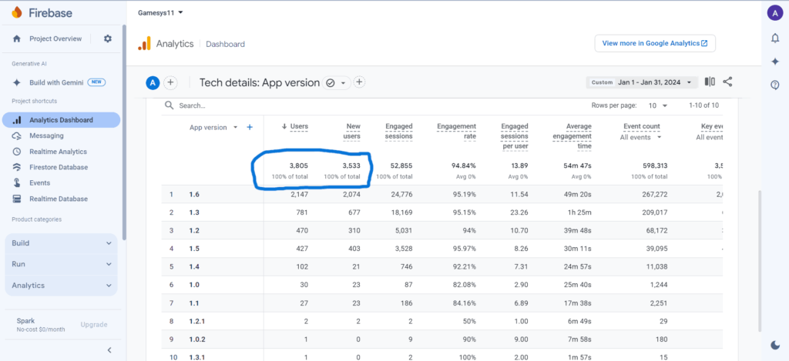Toggle dark mode moon icon
Viewport: 789px width, 361px height.
coord(774,344)
